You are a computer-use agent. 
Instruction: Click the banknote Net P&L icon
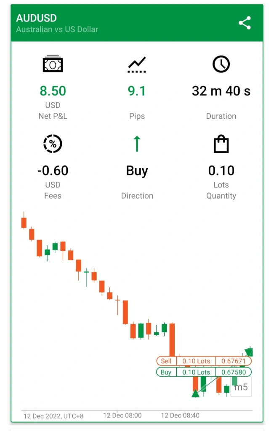(x=53, y=64)
